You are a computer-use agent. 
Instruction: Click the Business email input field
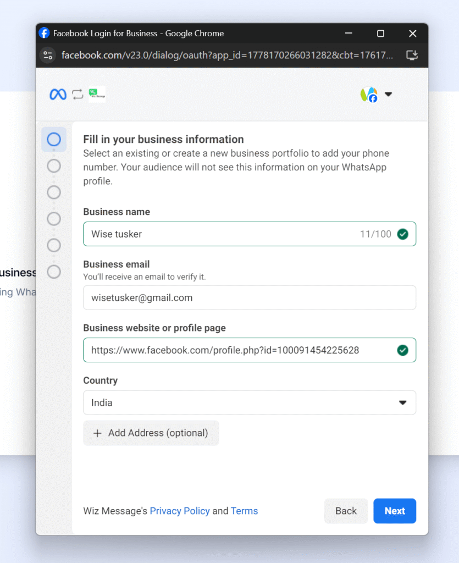[x=249, y=297]
